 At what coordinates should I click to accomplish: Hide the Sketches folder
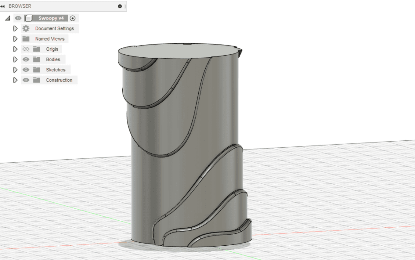pos(26,70)
